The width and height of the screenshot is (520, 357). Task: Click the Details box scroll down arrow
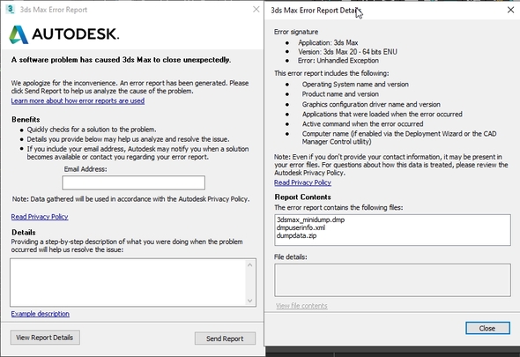pos(250,301)
